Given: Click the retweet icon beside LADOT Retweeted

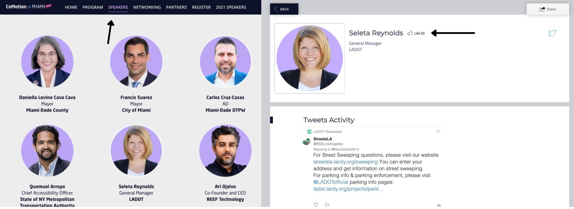Looking at the screenshot, I should coord(309,132).
